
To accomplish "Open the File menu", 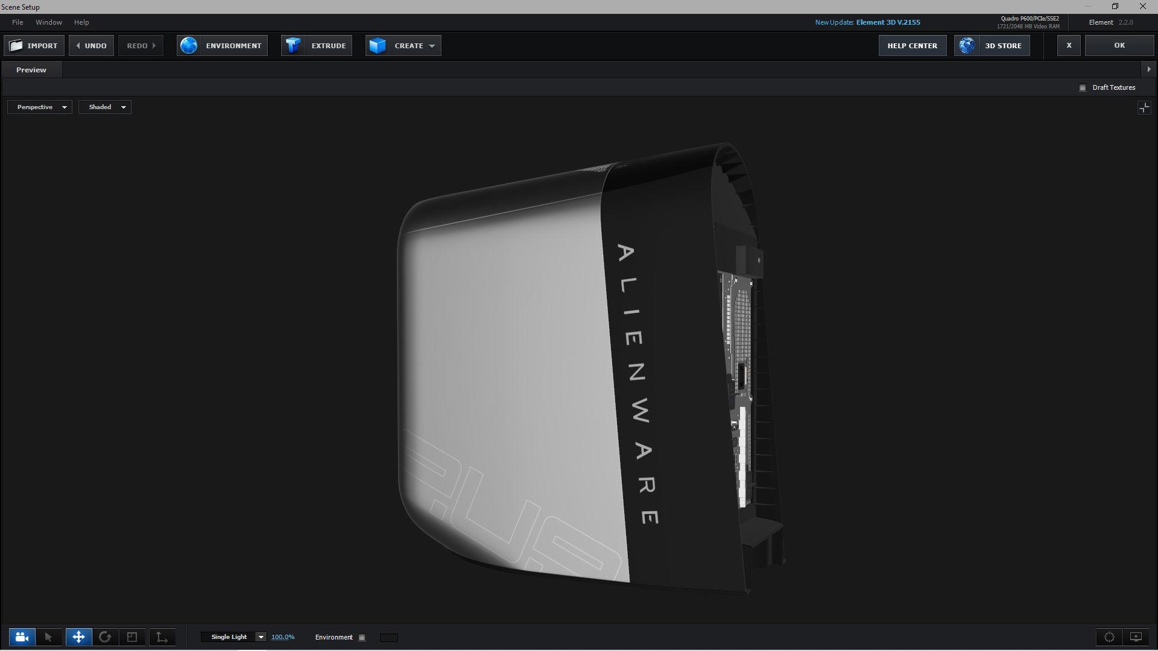I will [17, 22].
